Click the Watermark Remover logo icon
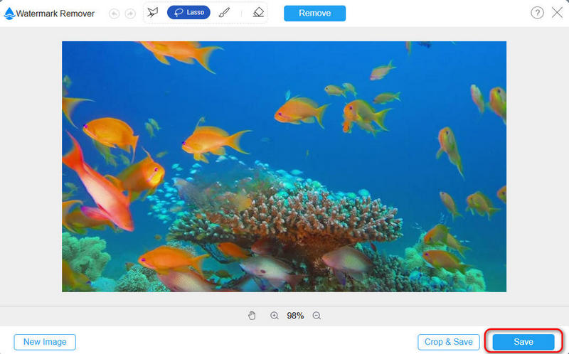Viewport: 569px width, 354px height. click(9, 14)
